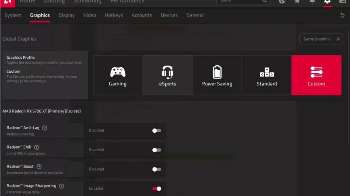
Task: Switch to the Video tab
Action: tap(90, 15)
